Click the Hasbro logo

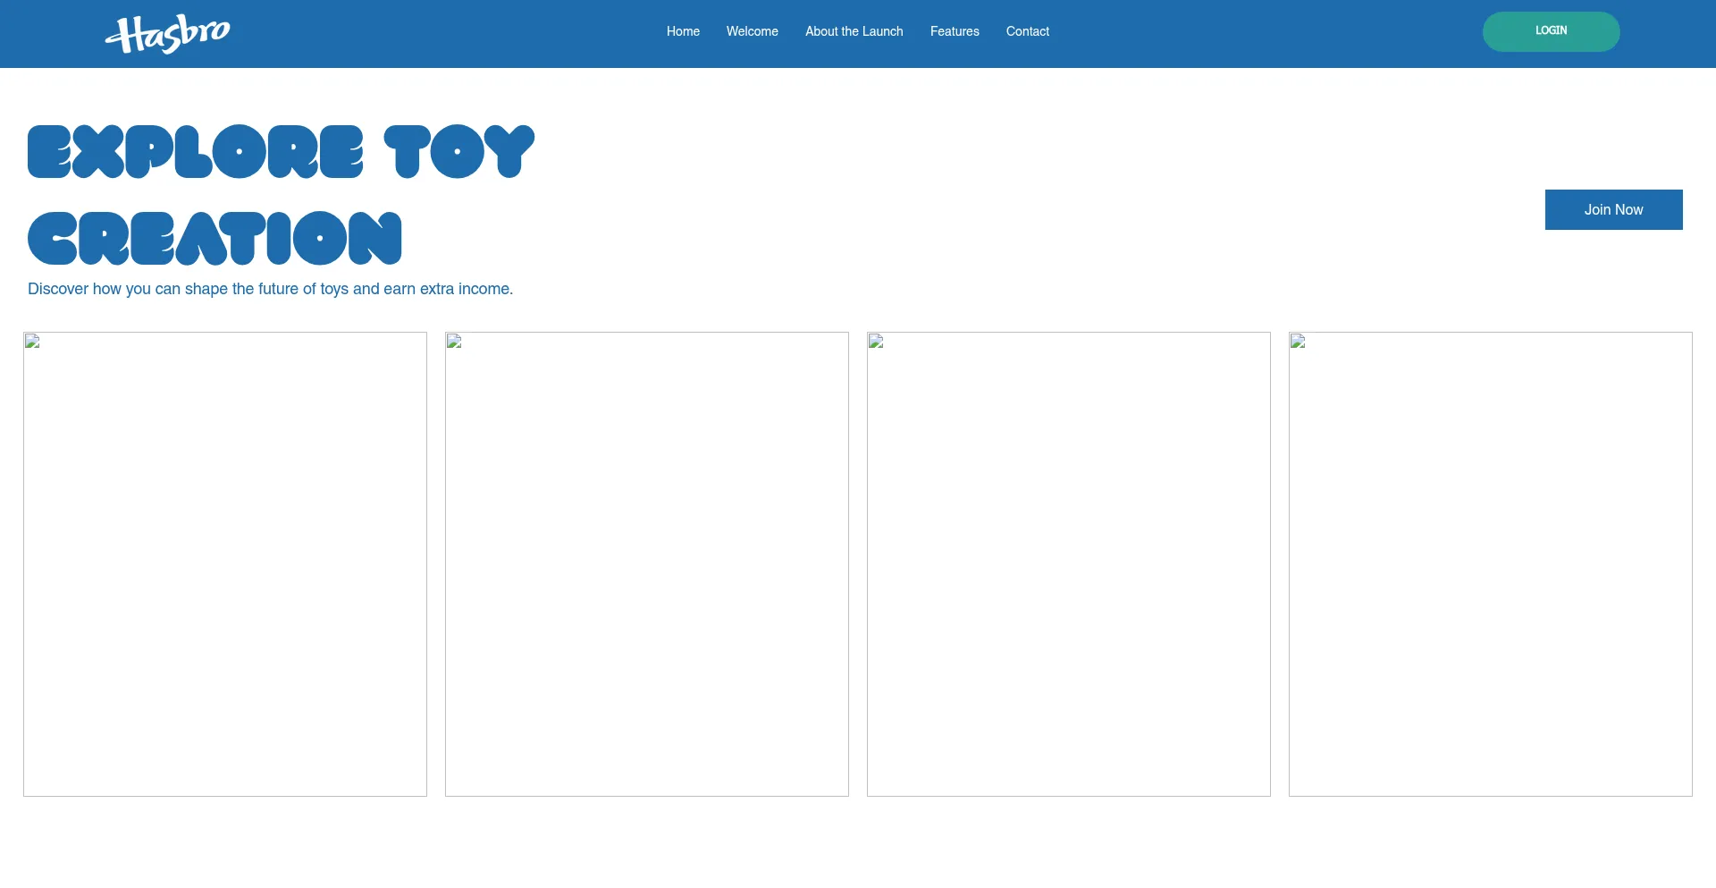point(168,34)
